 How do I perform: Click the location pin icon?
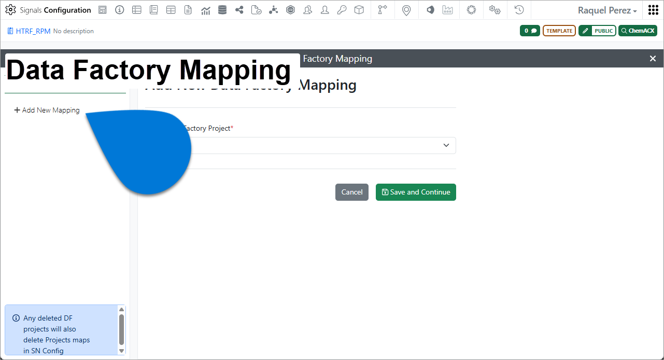tap(406, 10)
